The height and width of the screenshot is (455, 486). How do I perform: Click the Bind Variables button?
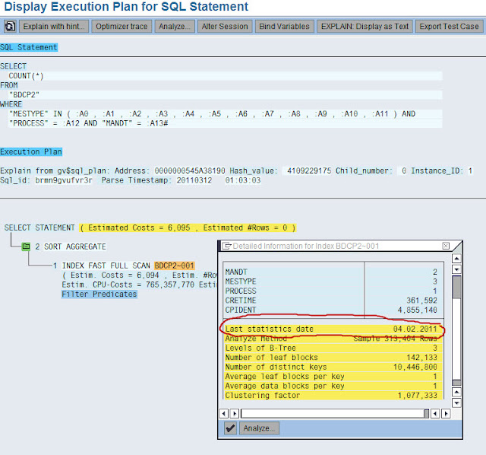pyautogui.click(x=285, y=27)
